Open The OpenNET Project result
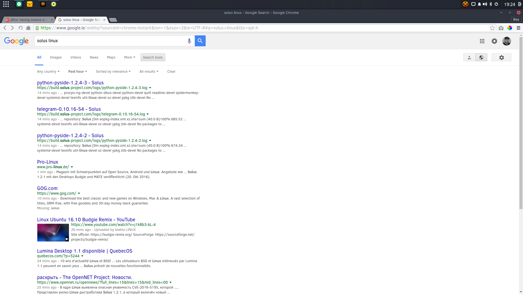Viewport: 523px width, 294px height. tap(84, 277)
